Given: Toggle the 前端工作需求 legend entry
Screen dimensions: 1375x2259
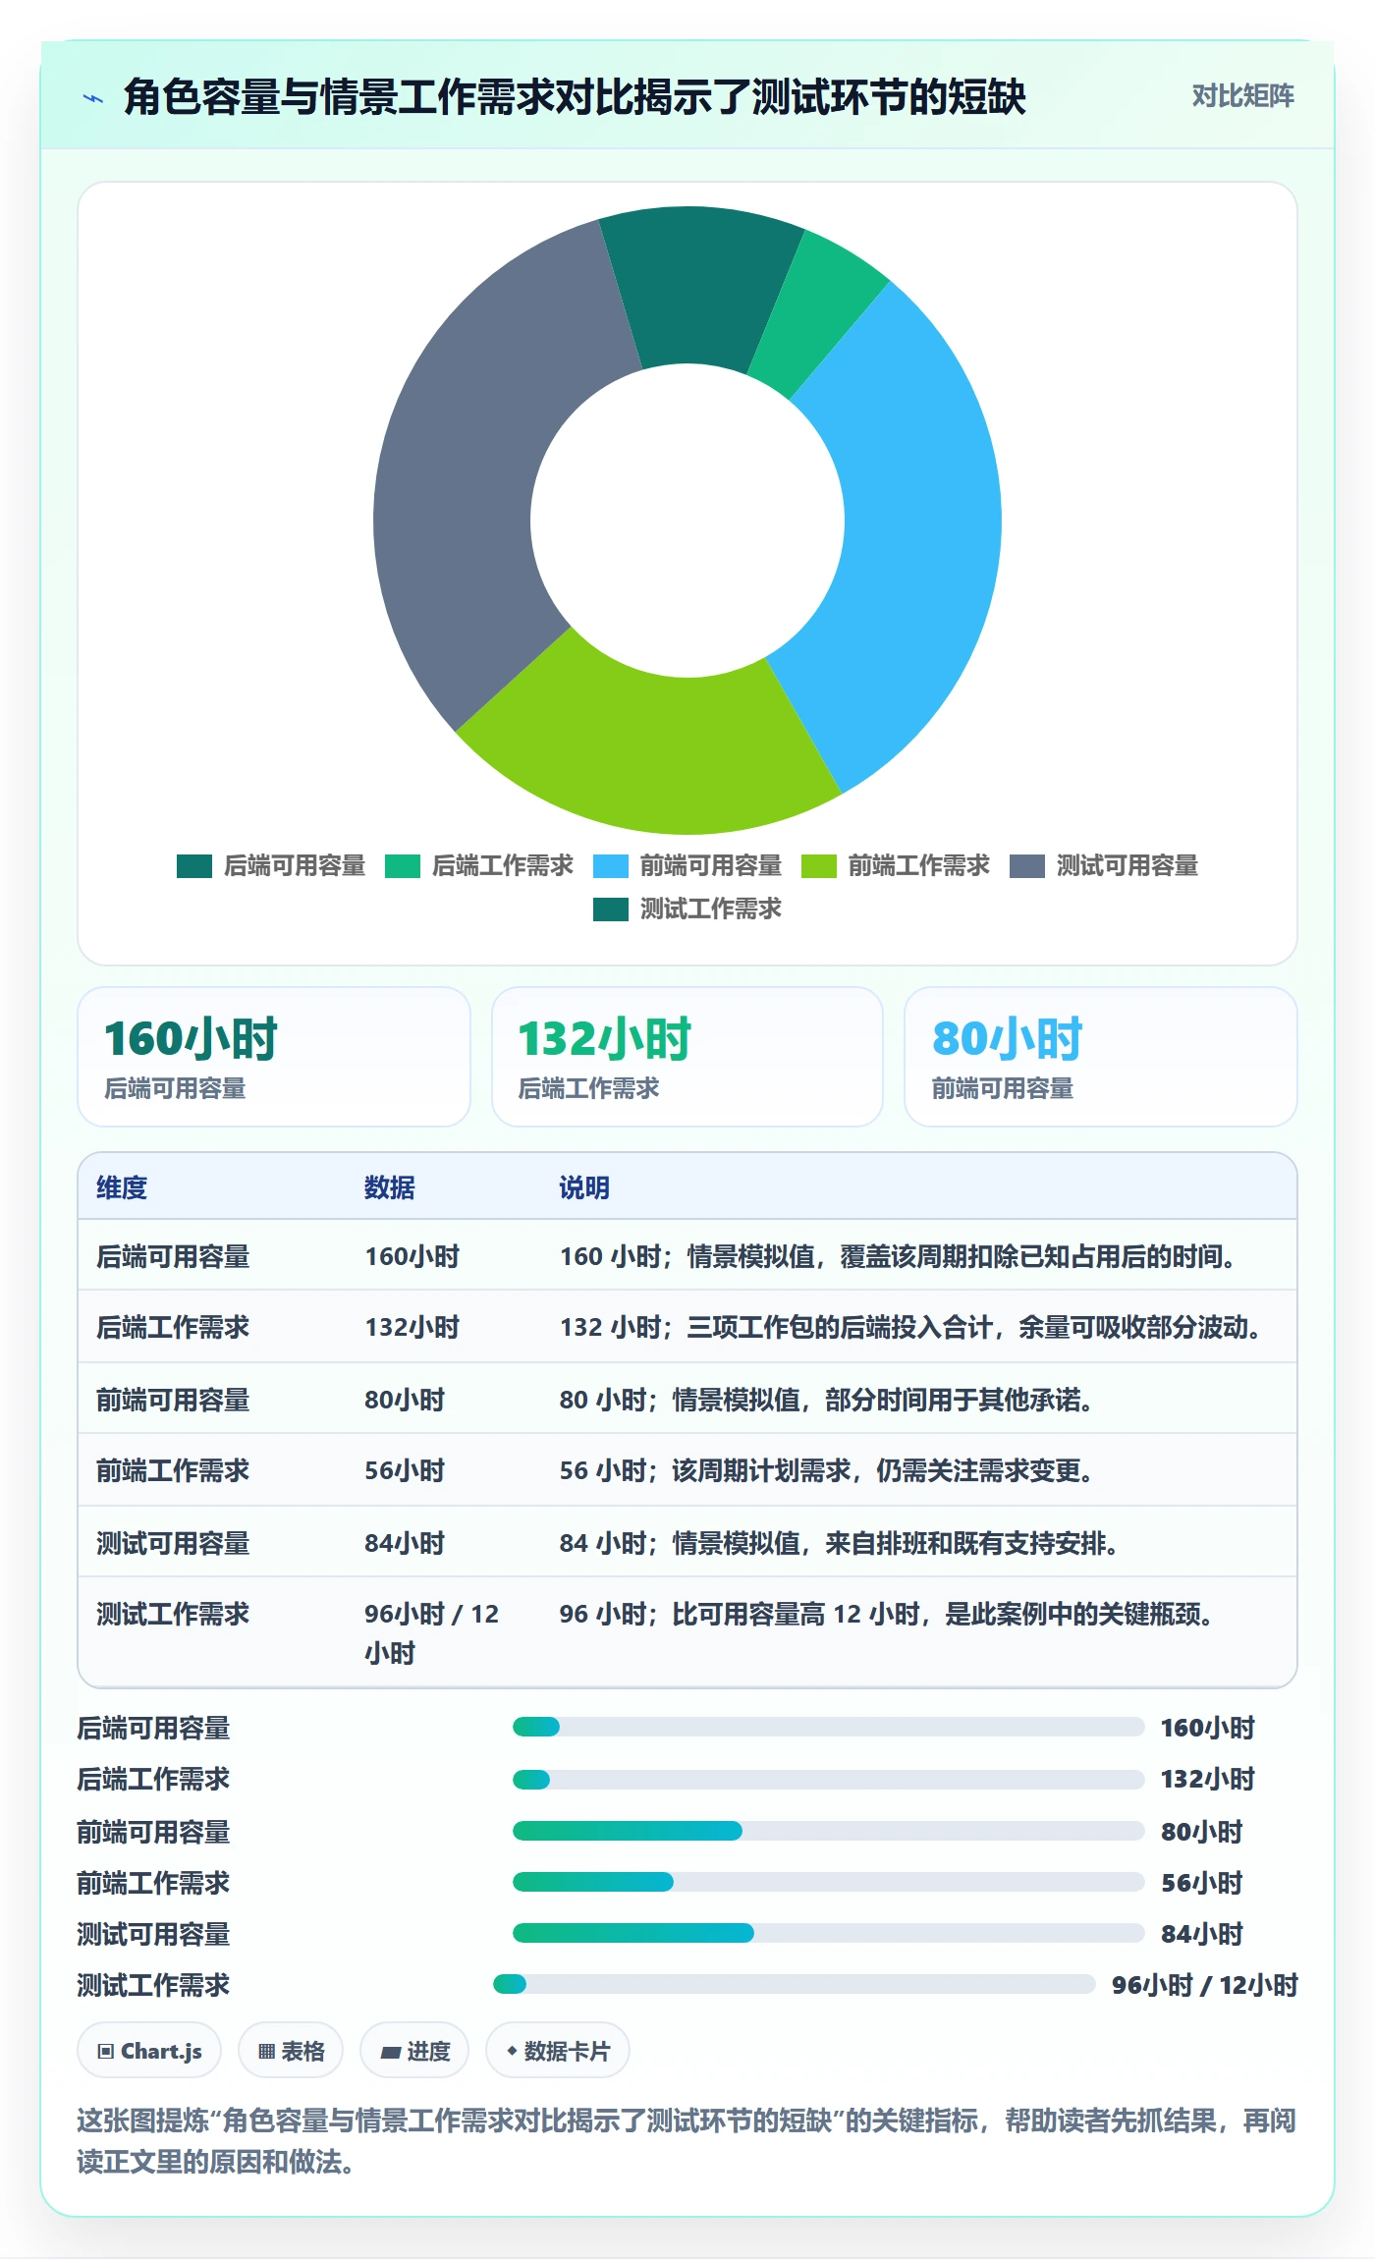Looking at the screenshot, I should [896, 865].
